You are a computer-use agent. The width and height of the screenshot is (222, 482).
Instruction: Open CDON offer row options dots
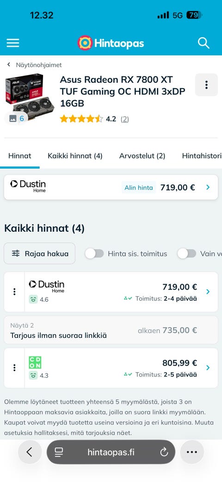click(x=14, y=368)
